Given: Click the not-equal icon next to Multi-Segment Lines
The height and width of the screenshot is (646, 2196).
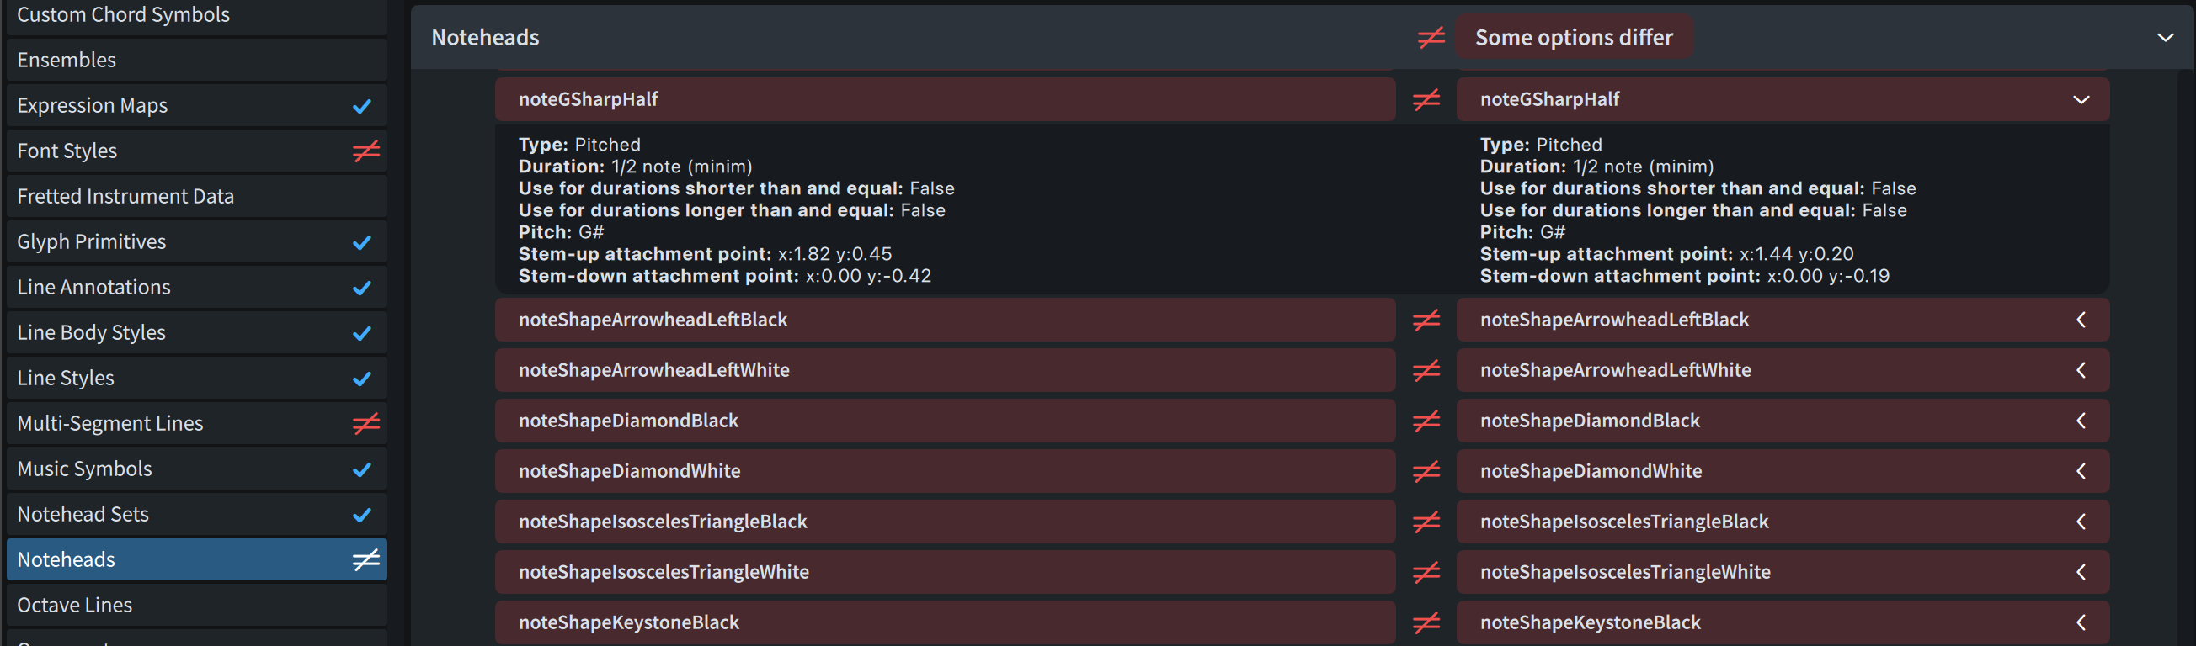Looking at the screenshot, I should click(365, 423).
